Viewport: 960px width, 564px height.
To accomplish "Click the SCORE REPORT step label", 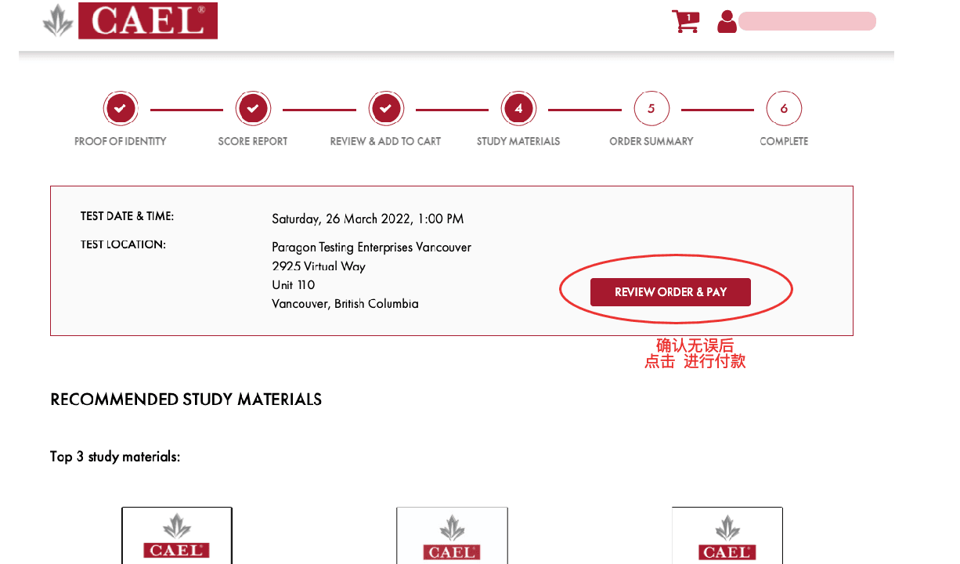I will [253, 142].
